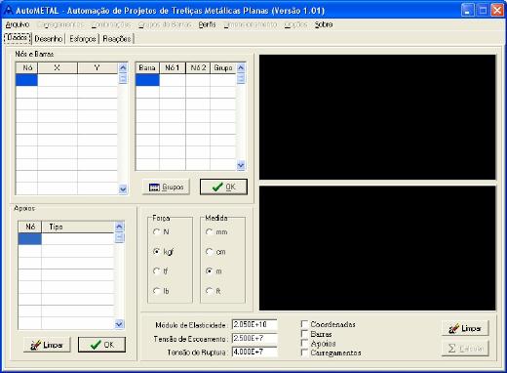The image size is (507, 373).
Task: Click the lower black drawing canvas
Action: click(377, 248)
